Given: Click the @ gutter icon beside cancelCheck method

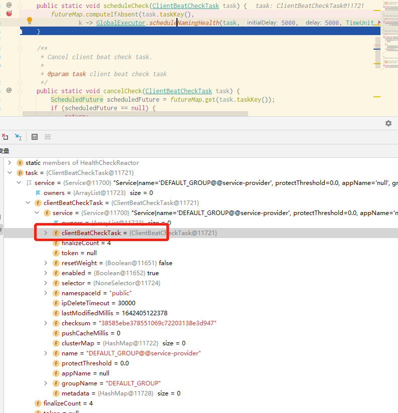Looking at the screenshot, I should [x=9, y=90].
